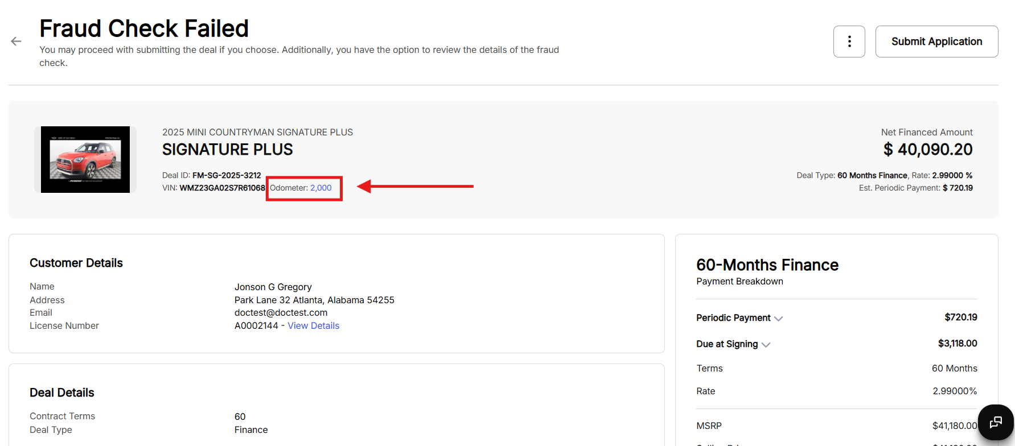Click the Deal Details heading
The width and height of the screenshot is (1015, 446).
(x=62, y=393)
